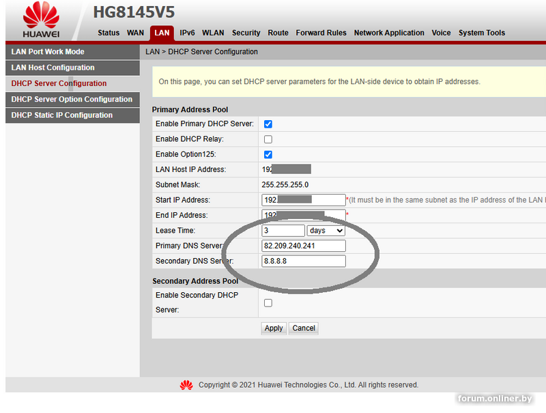Screen dimensions: 546x413
Task: Open DHCP Static IP Configuration page
Action: point(72,115)
